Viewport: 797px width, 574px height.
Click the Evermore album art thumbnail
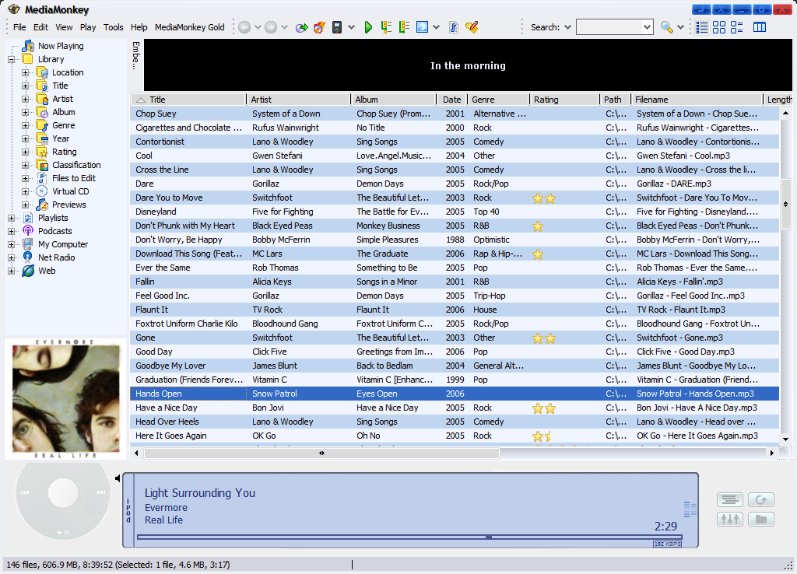click(x=66, y=398)
